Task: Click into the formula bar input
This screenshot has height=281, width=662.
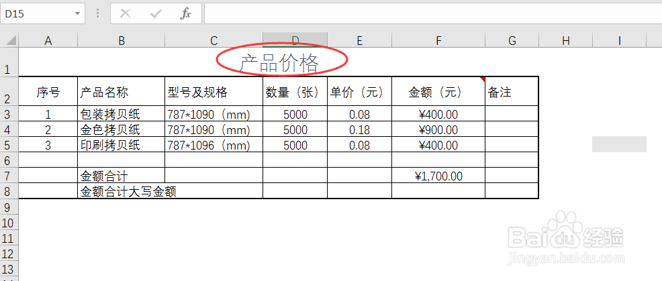Action: click(x=433, y=14)
